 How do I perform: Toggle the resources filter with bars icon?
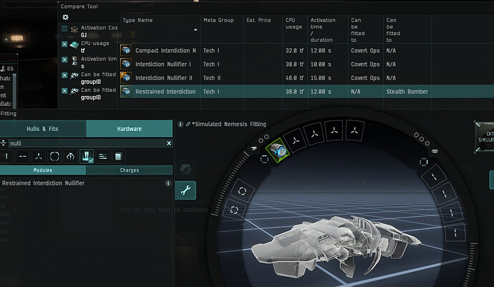click(x=102, y=156)
